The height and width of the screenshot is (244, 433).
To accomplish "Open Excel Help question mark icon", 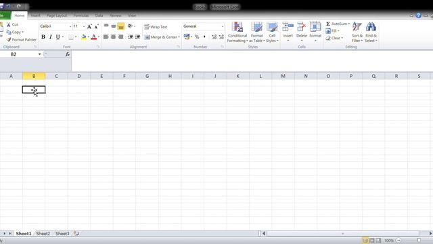I will 418,16.
